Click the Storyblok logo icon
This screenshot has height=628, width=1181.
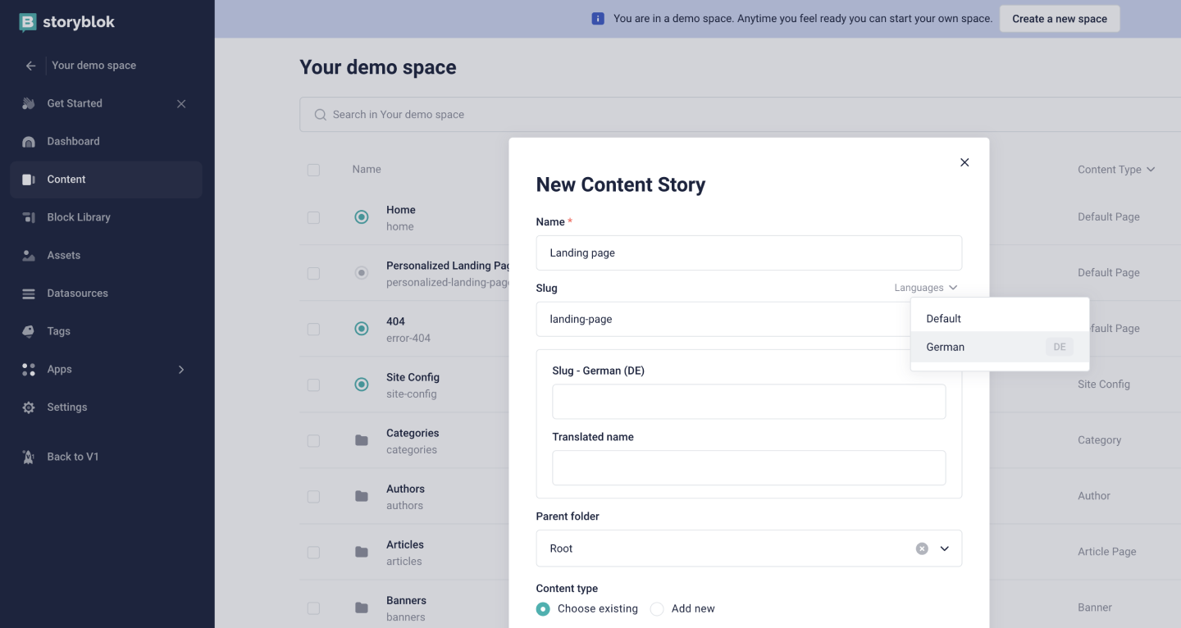point(29,22)
